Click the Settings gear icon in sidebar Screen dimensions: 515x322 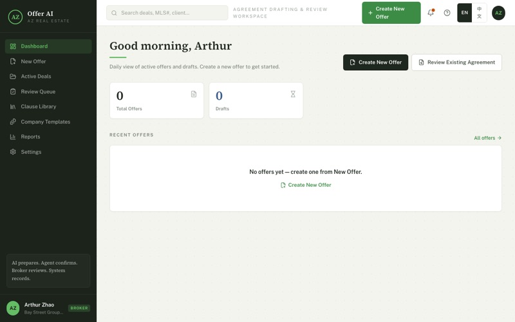[x=13, y=152]
